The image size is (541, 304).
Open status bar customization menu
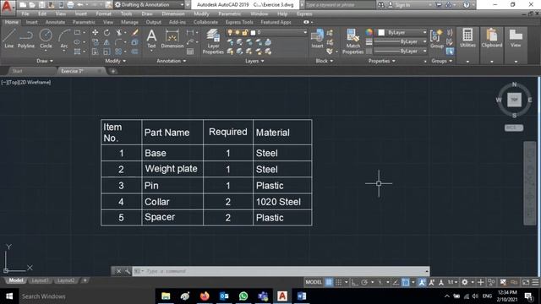pos(535,282)
